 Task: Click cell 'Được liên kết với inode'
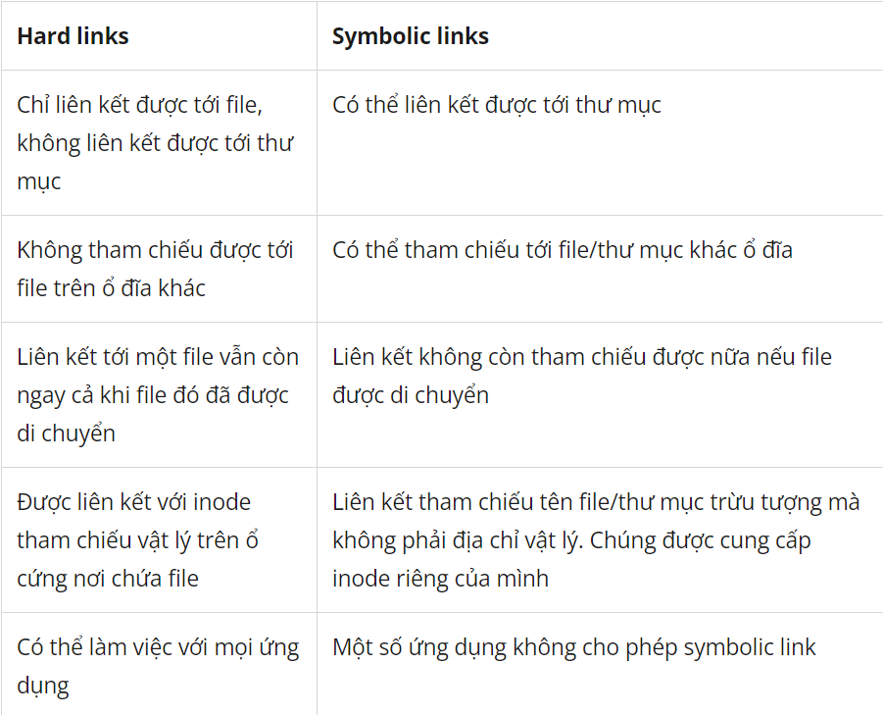(x=159, y=539)
